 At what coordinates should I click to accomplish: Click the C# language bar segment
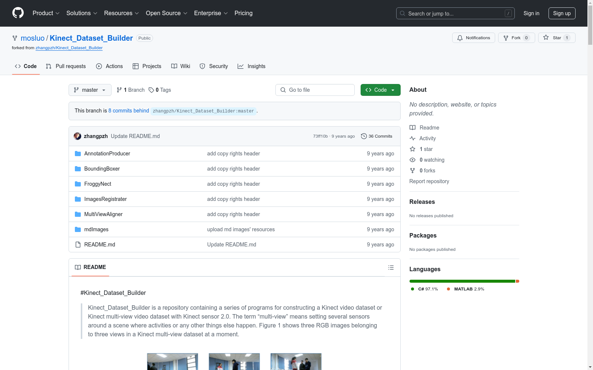point(462,281)
